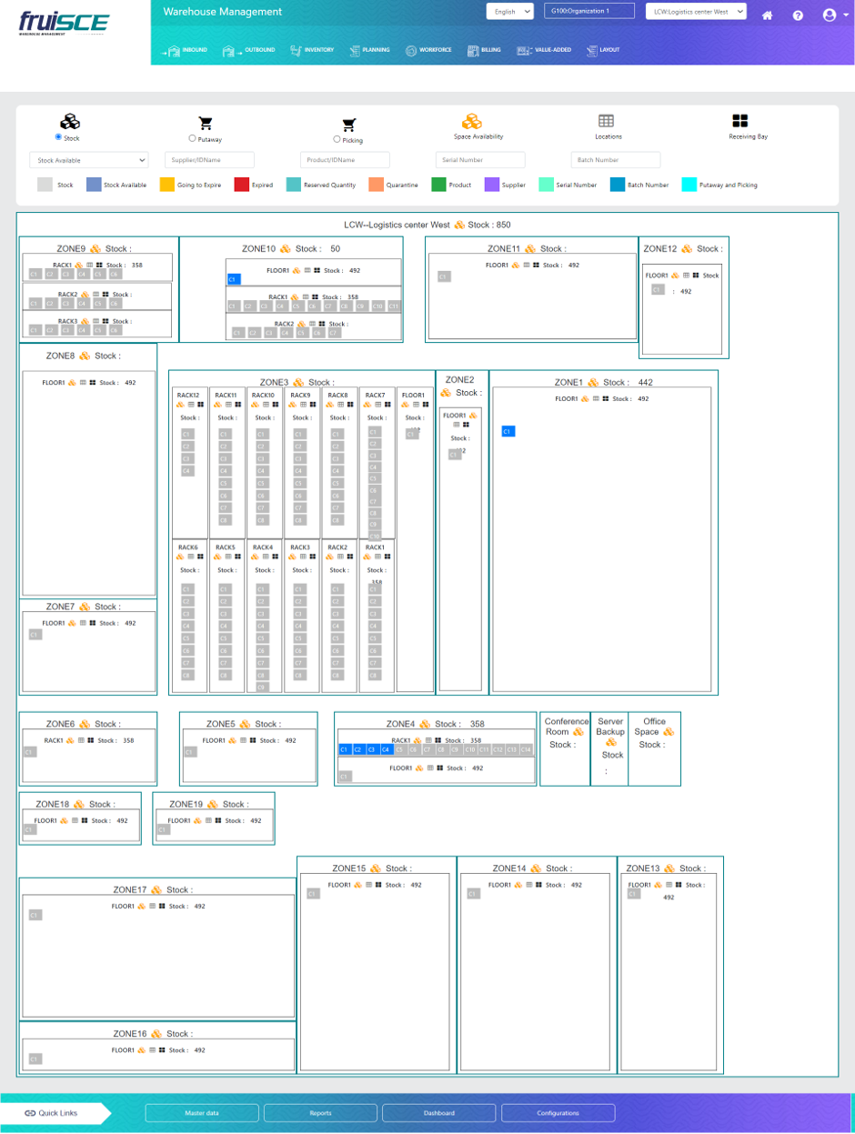Open the Billing menu
Screen dimensions: 855x1134
click(484, 50)
